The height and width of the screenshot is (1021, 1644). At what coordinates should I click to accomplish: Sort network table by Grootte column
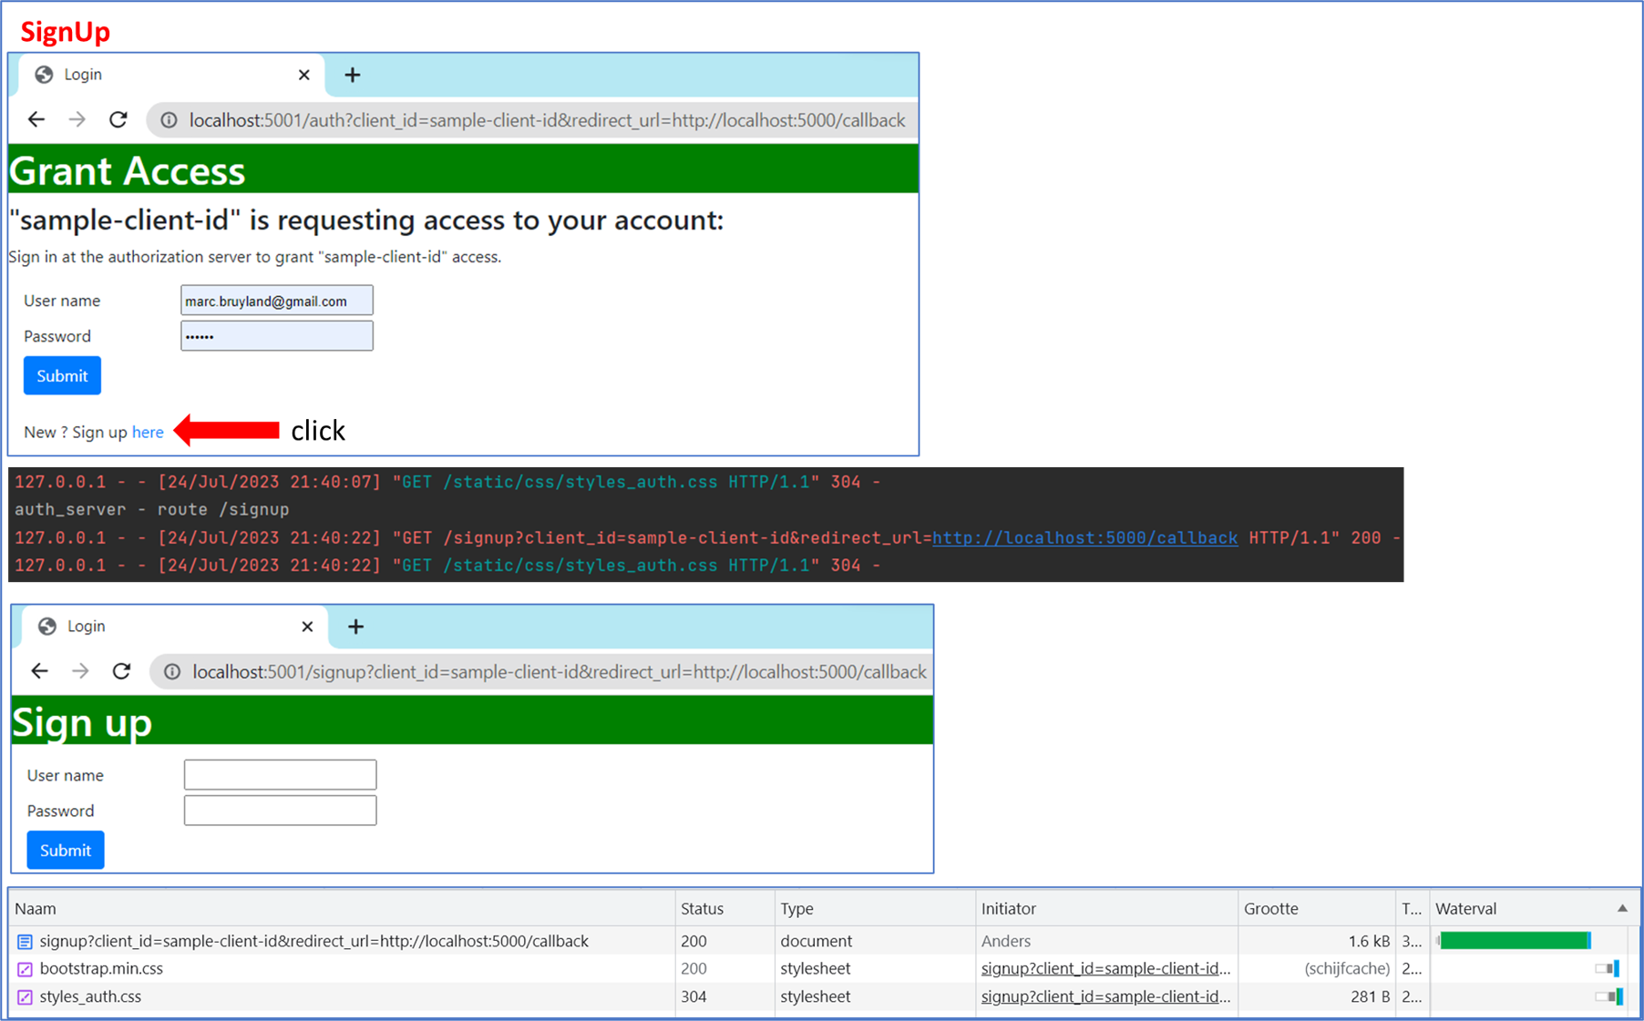click(x=1316, y=909)
